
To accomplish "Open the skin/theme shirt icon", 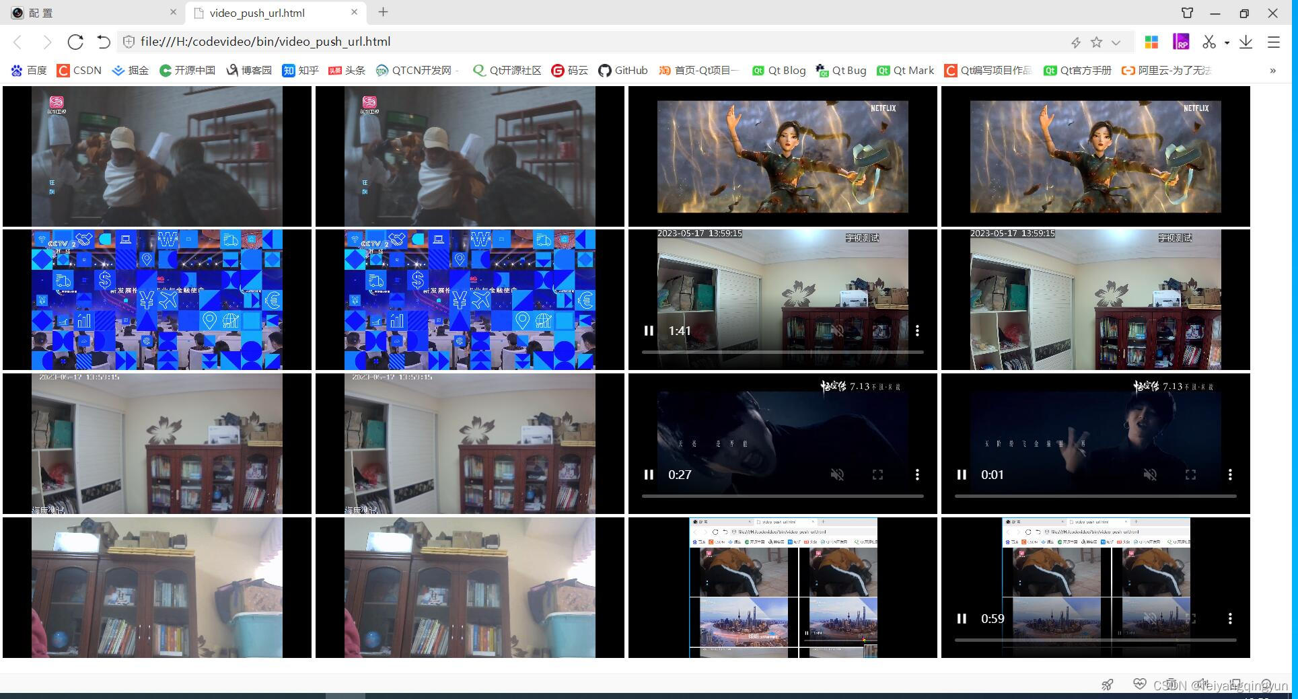I will click(x=1187, y=13).
